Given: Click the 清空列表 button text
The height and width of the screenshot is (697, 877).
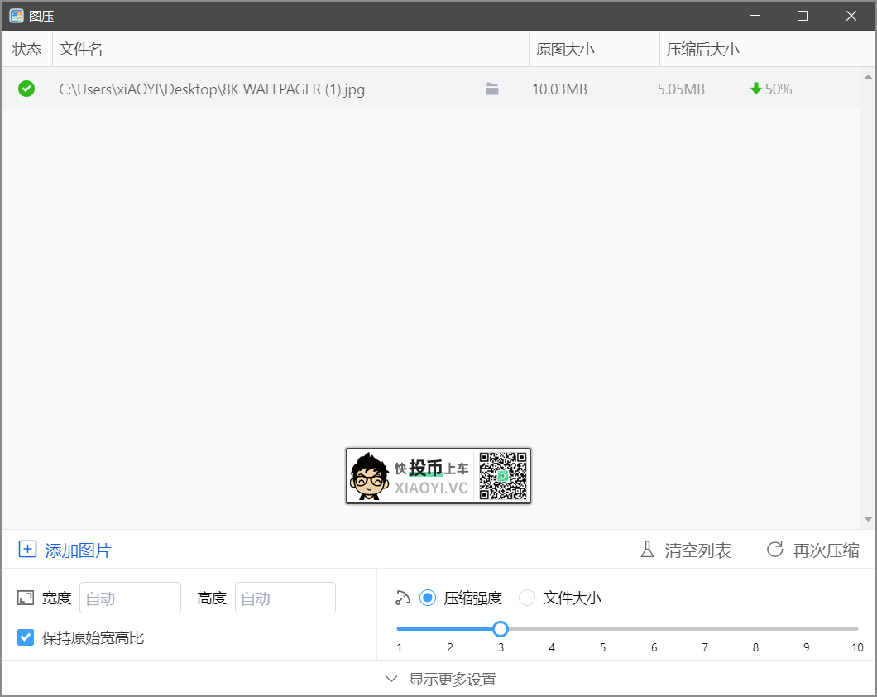Looking at the screenshot, I should 697,550.
